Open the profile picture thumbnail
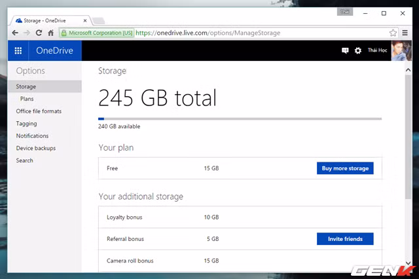Viewport: 419px width, 279px height. tap(401, 50)
